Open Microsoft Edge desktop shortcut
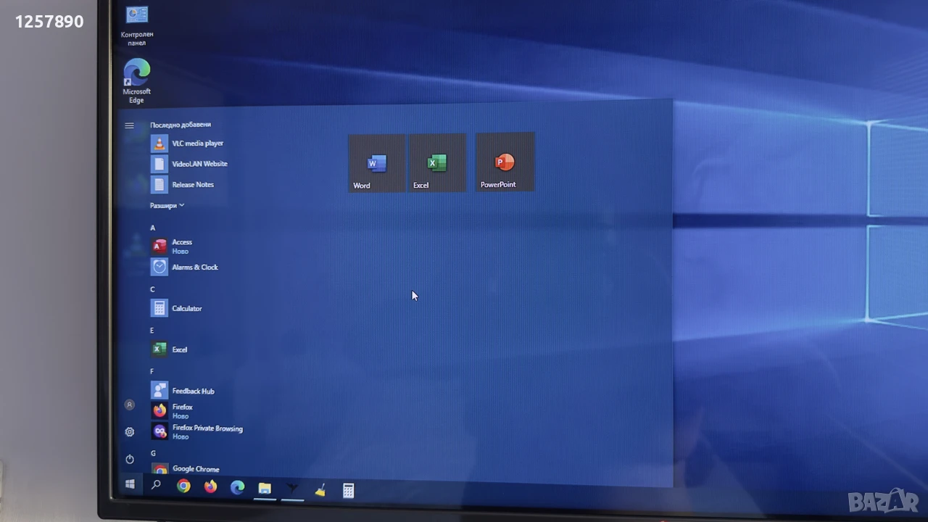The height and width of the screenshot is (522, 928). click(136, 80)
